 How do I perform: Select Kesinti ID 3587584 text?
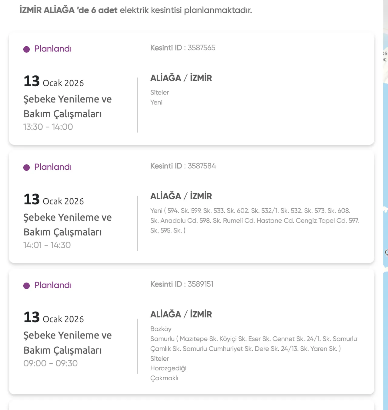(183, 166)
